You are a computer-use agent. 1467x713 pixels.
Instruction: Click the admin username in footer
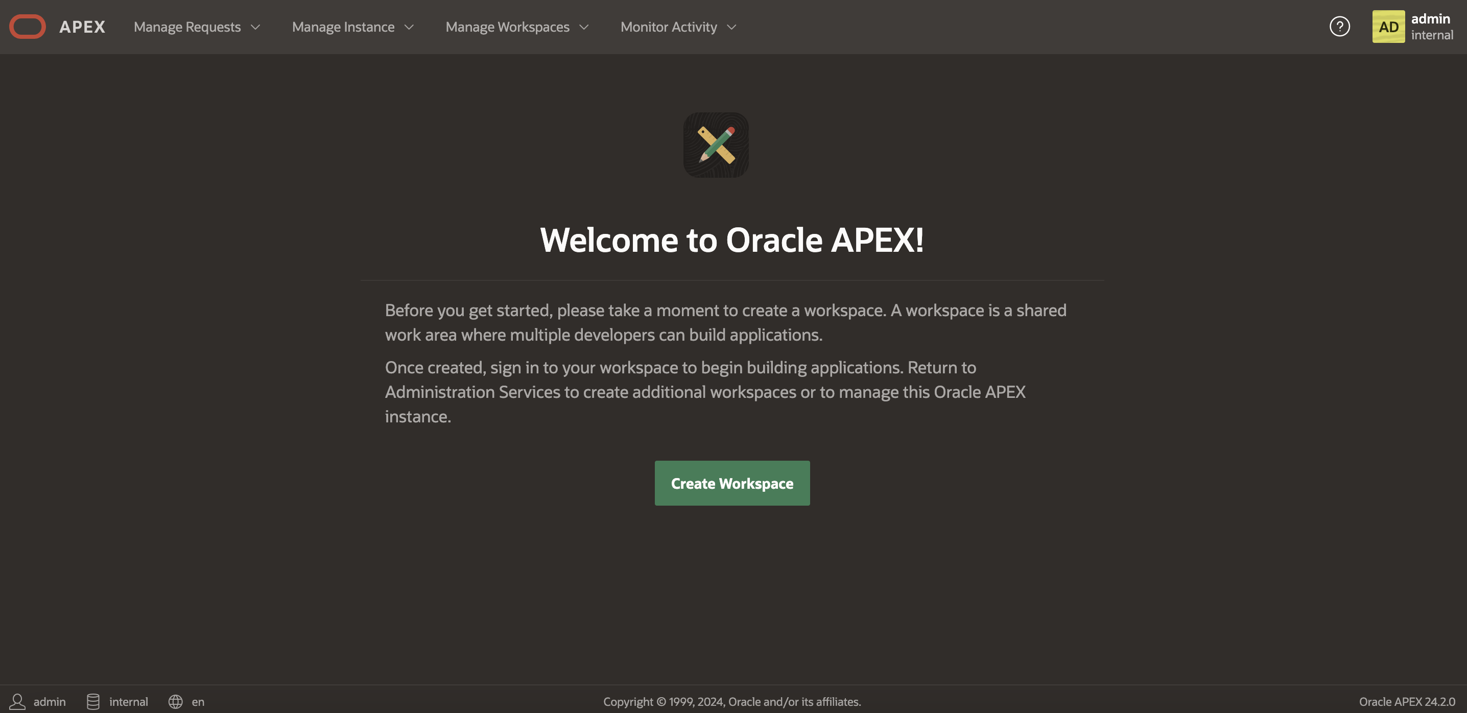[50, 702]
